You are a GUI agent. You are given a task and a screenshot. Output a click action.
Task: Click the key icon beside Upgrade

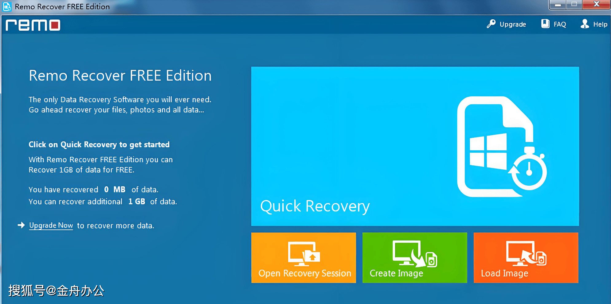click(x=491, y=24)
